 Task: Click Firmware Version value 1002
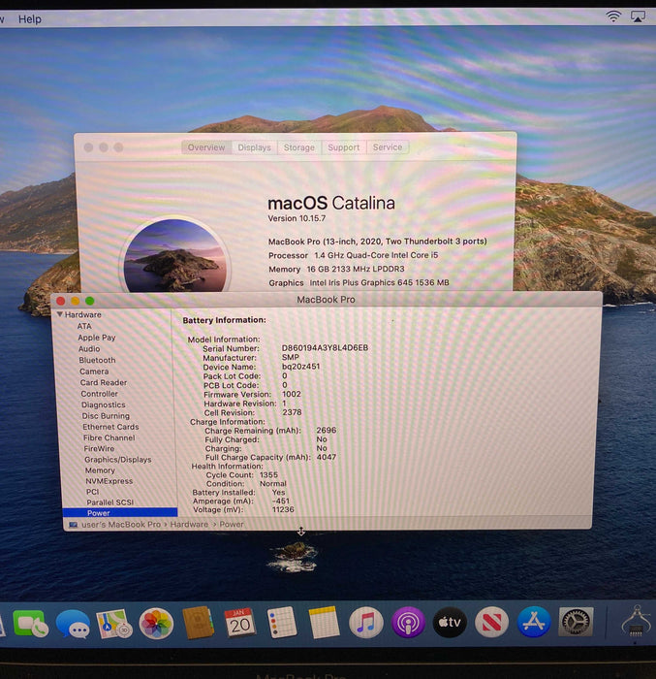[x=292, y=394]
